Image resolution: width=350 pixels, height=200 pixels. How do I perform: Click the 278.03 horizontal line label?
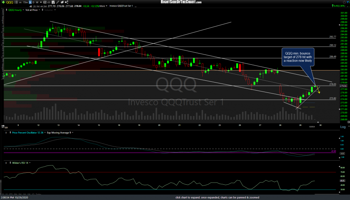pyautogui.click(x=332, y=84)
